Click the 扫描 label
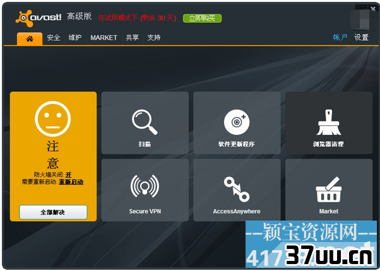 pos(145,144)
